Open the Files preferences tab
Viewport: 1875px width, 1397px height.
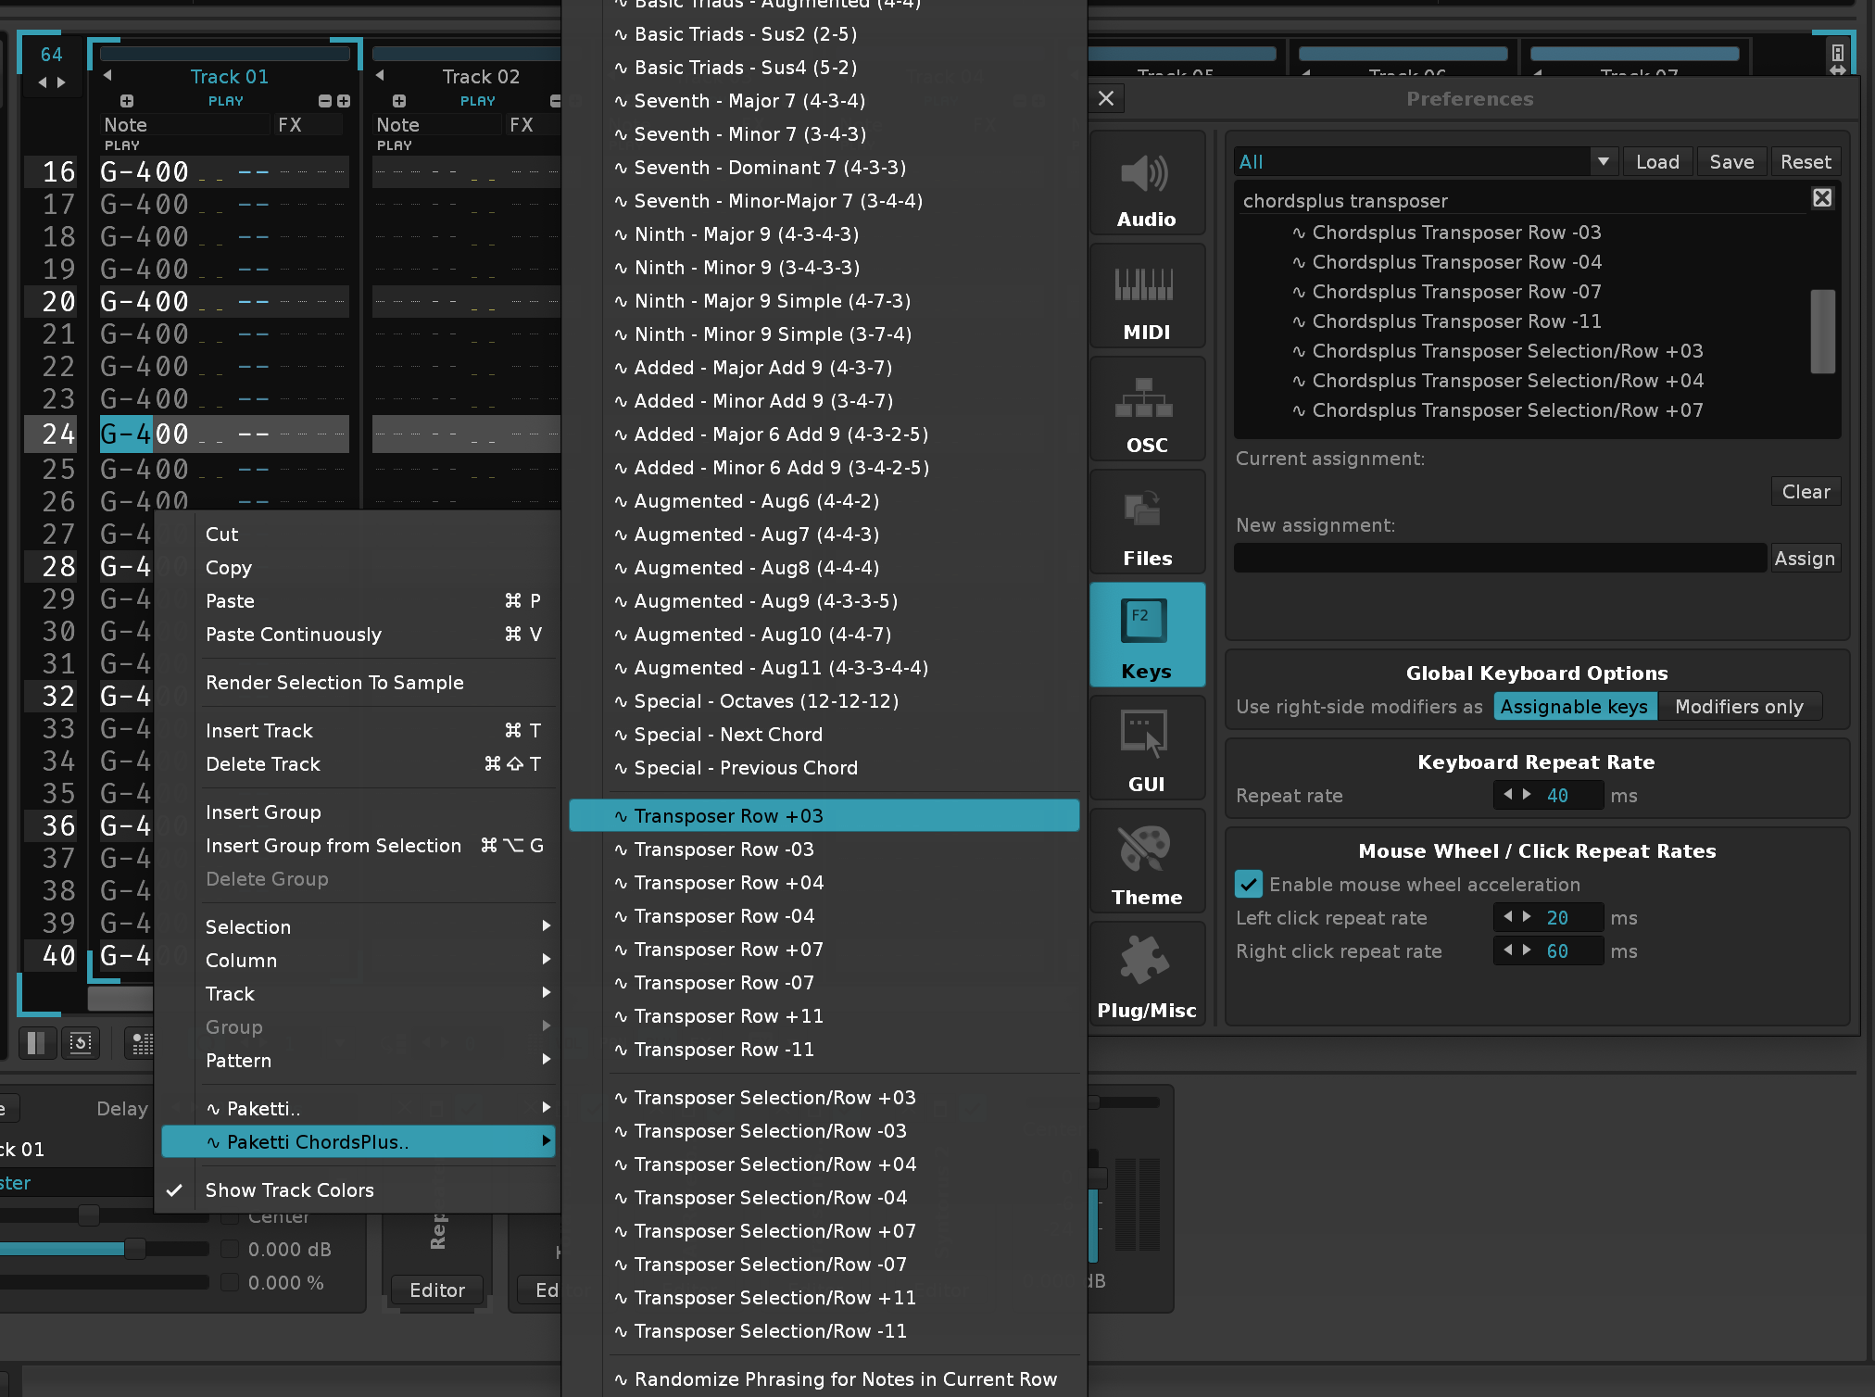pos(1146,522)
